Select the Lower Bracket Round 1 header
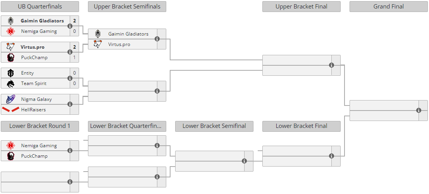This screenshot has height=194, width=429. [40, 126]
